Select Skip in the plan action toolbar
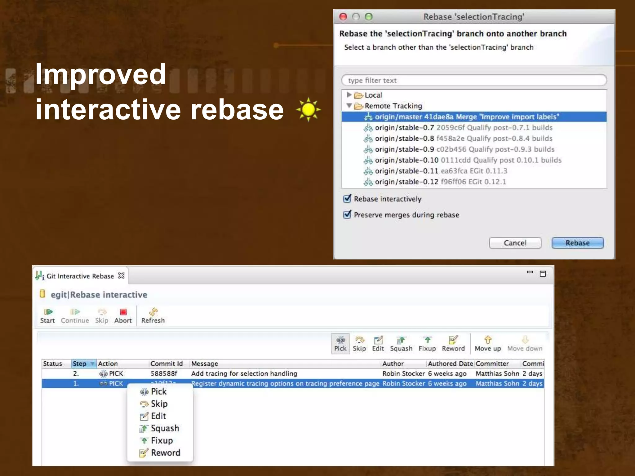The height and width of the screenshot is (476, 635). coord(359,344)
